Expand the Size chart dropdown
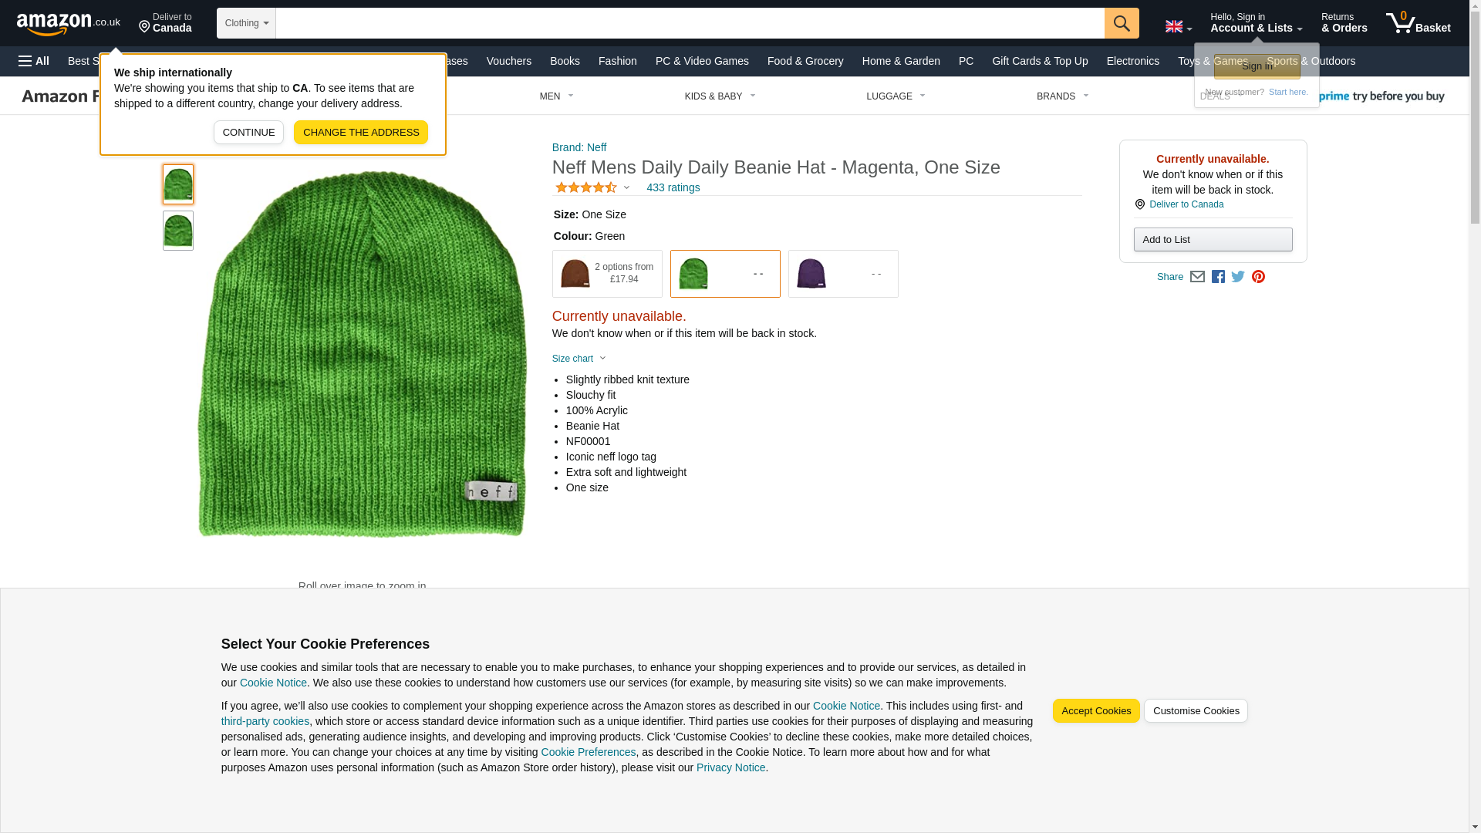 579,359
